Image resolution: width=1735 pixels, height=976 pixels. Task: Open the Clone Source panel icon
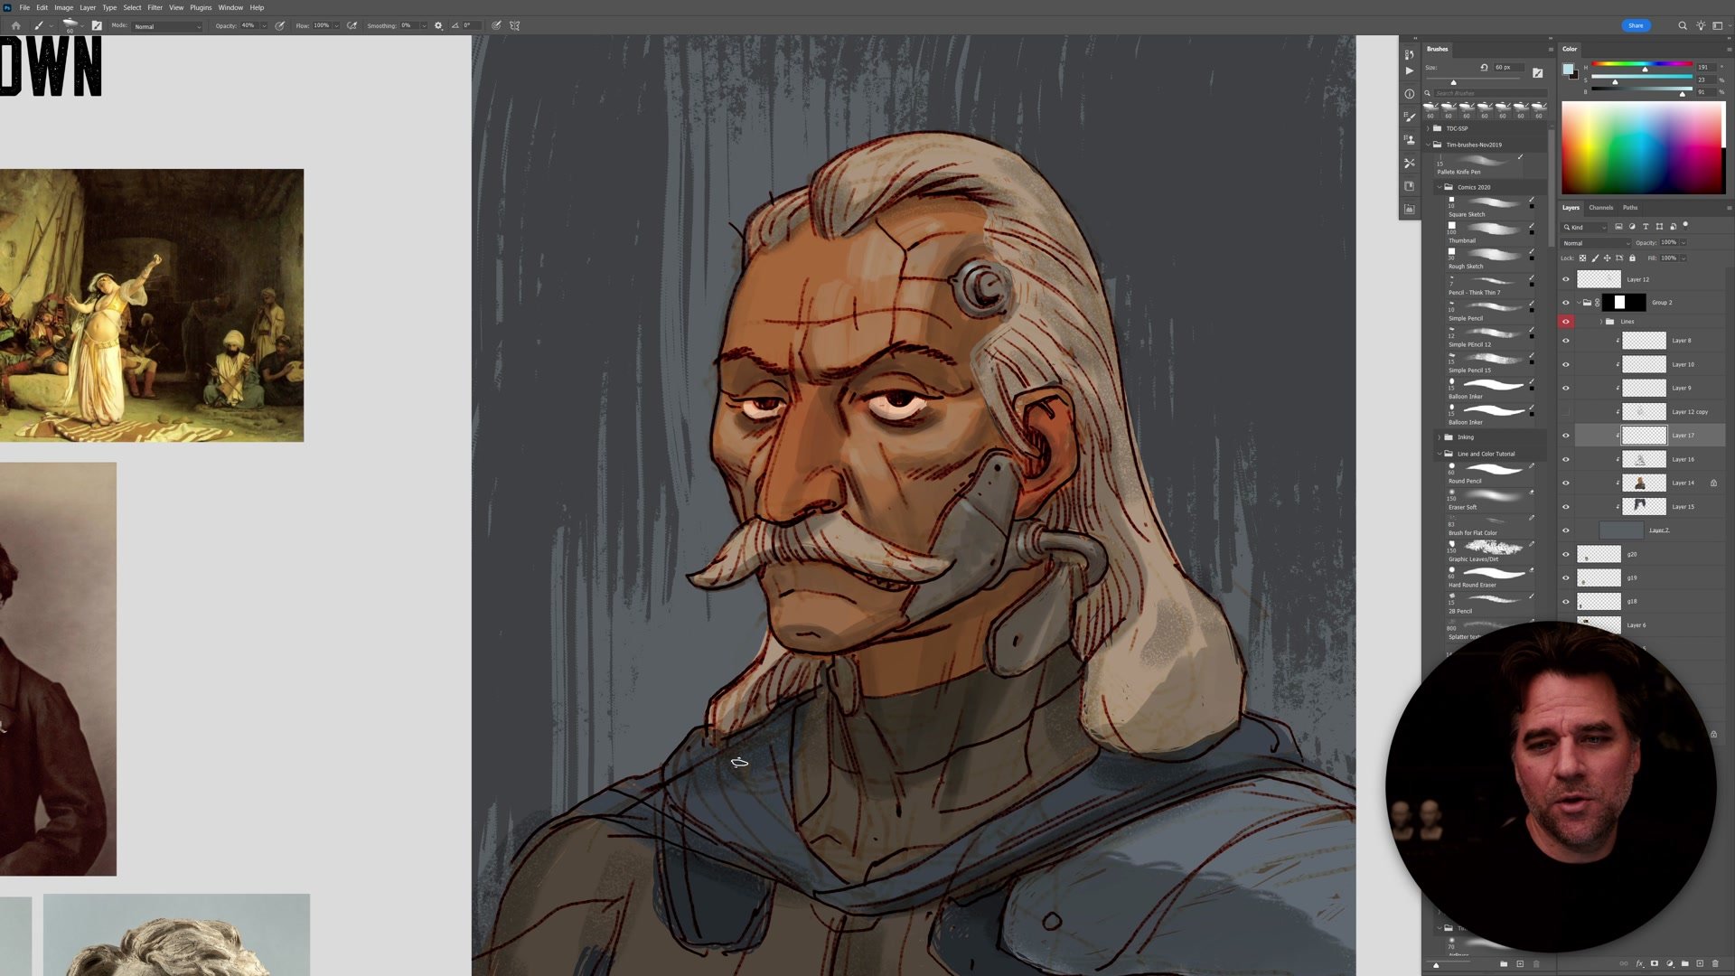coord(1409,140)
